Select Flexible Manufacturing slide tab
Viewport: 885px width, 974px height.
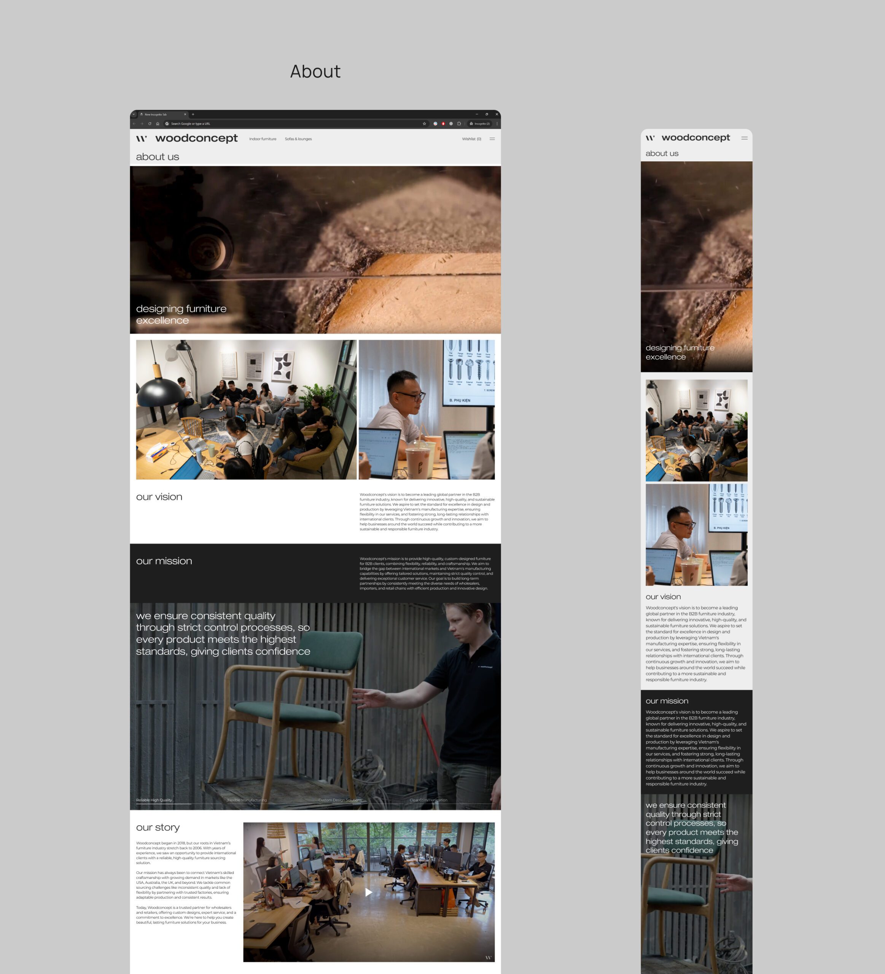(247, 800)
